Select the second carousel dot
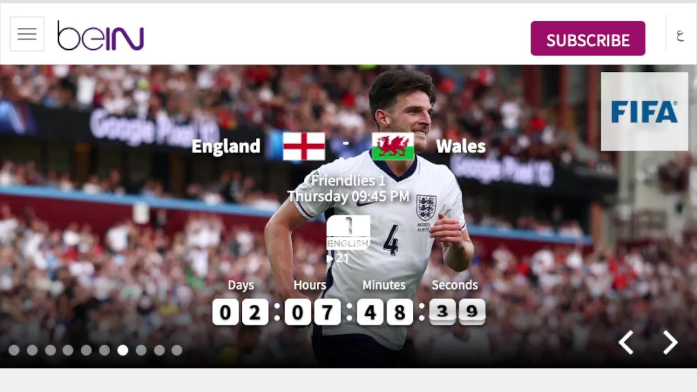This screenshot has height=392, width=697. [32, 351]
